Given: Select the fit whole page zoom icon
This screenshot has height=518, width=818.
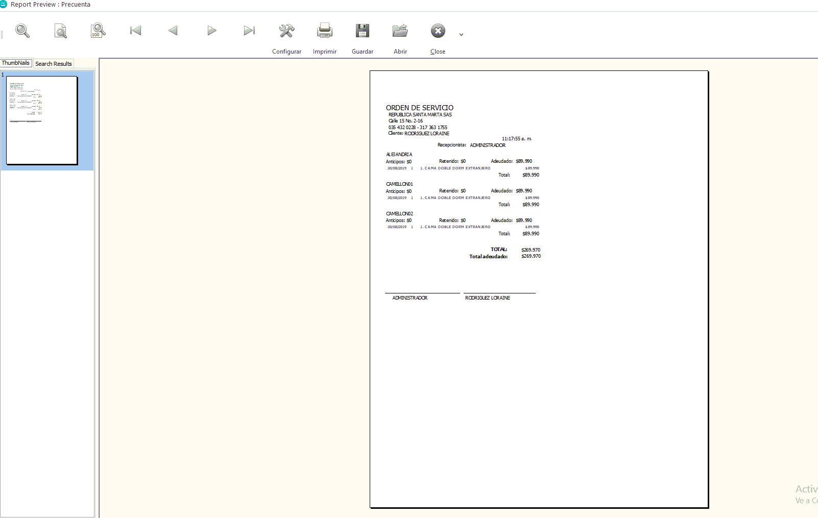Looking at the screenshot, I should coord(60,31).
